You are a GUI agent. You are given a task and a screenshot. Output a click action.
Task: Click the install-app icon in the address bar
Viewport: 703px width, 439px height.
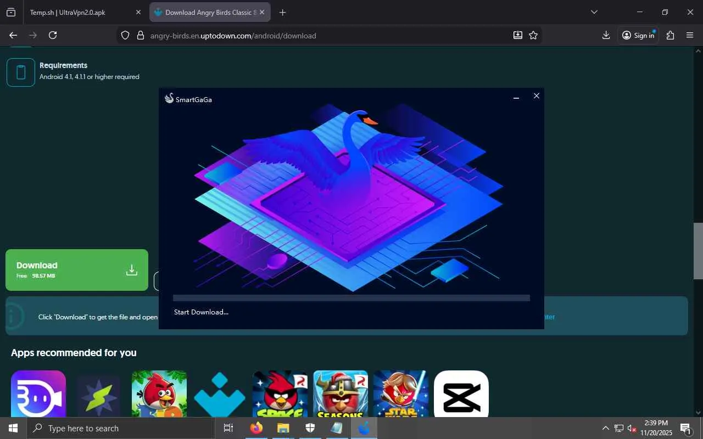coord(517,35)
